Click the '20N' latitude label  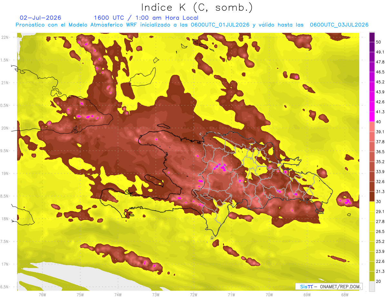coord(5,128)
